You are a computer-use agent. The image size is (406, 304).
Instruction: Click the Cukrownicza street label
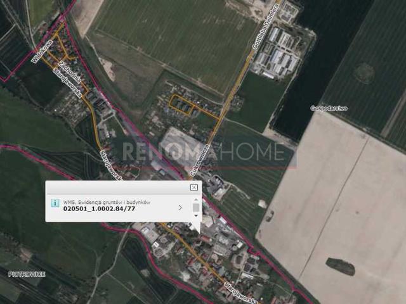[199, 160]
